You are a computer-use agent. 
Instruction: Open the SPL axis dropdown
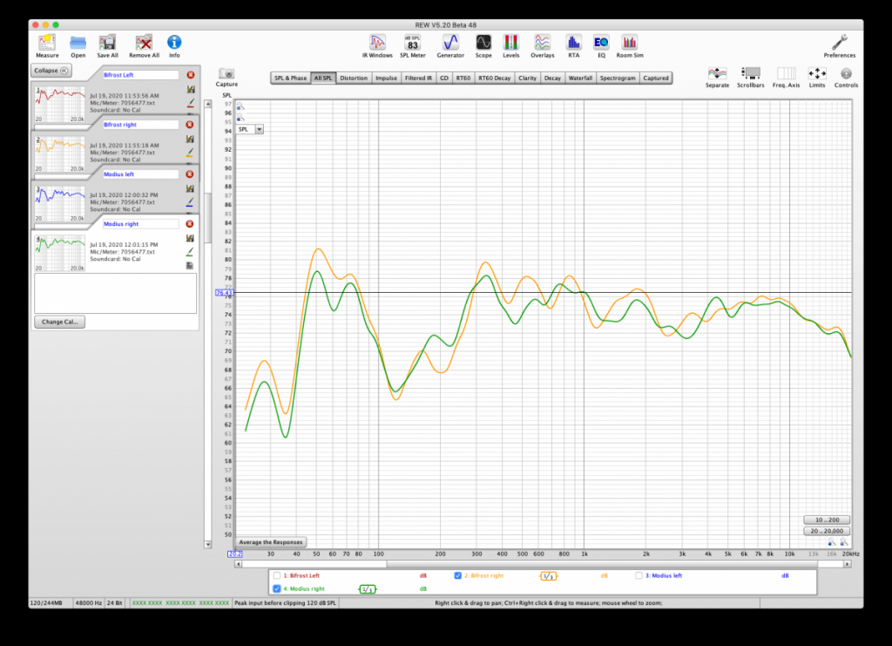coord(259,129)
